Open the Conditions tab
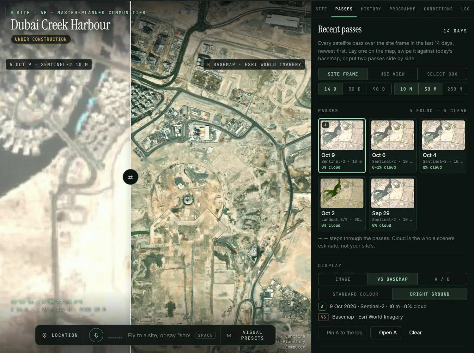 pyautogui.click(x=438, y=9)
